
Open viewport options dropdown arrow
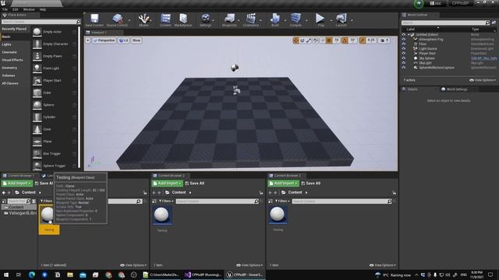88,40
